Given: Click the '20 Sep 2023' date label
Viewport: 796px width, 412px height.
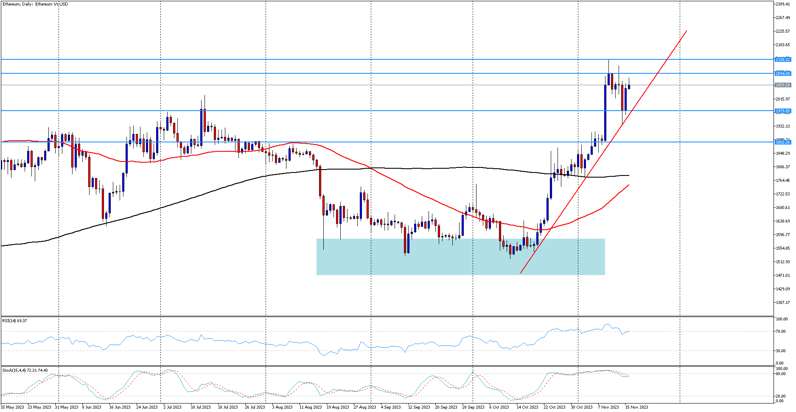Looking at the screenshot, I should click(446, 407).
